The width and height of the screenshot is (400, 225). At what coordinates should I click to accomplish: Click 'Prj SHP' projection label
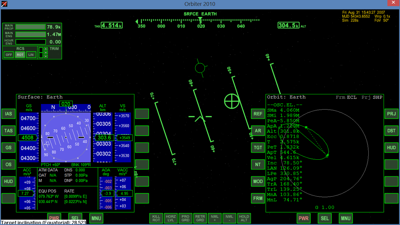point(372,97)
